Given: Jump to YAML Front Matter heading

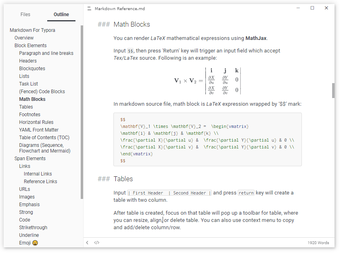Looking at the screenshot, I should tap(39, 130).
